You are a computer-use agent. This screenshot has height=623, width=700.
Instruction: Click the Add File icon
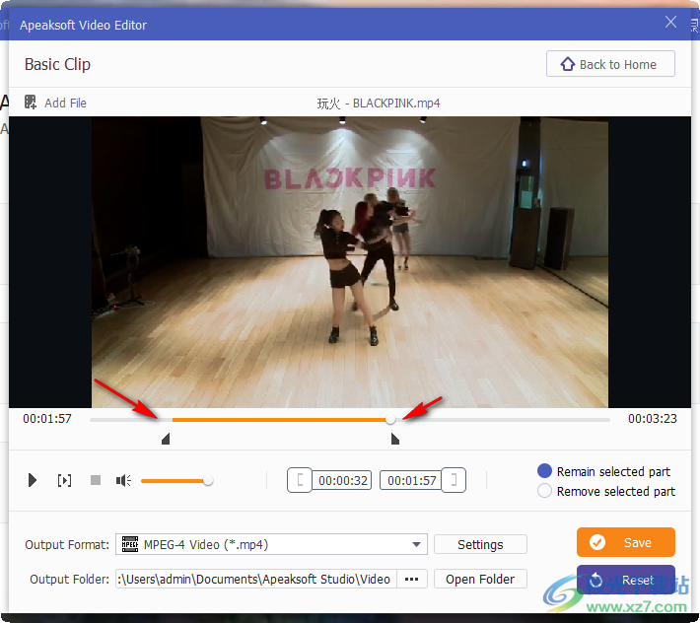[31, 103]
